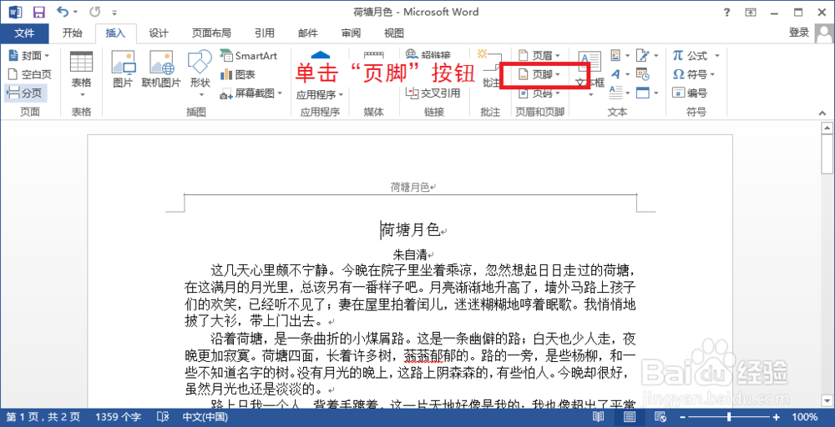Switch to Print Layout view
835x427 pixels.
pos(629,417)
